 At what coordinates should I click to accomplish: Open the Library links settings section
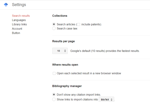point(19,24)
